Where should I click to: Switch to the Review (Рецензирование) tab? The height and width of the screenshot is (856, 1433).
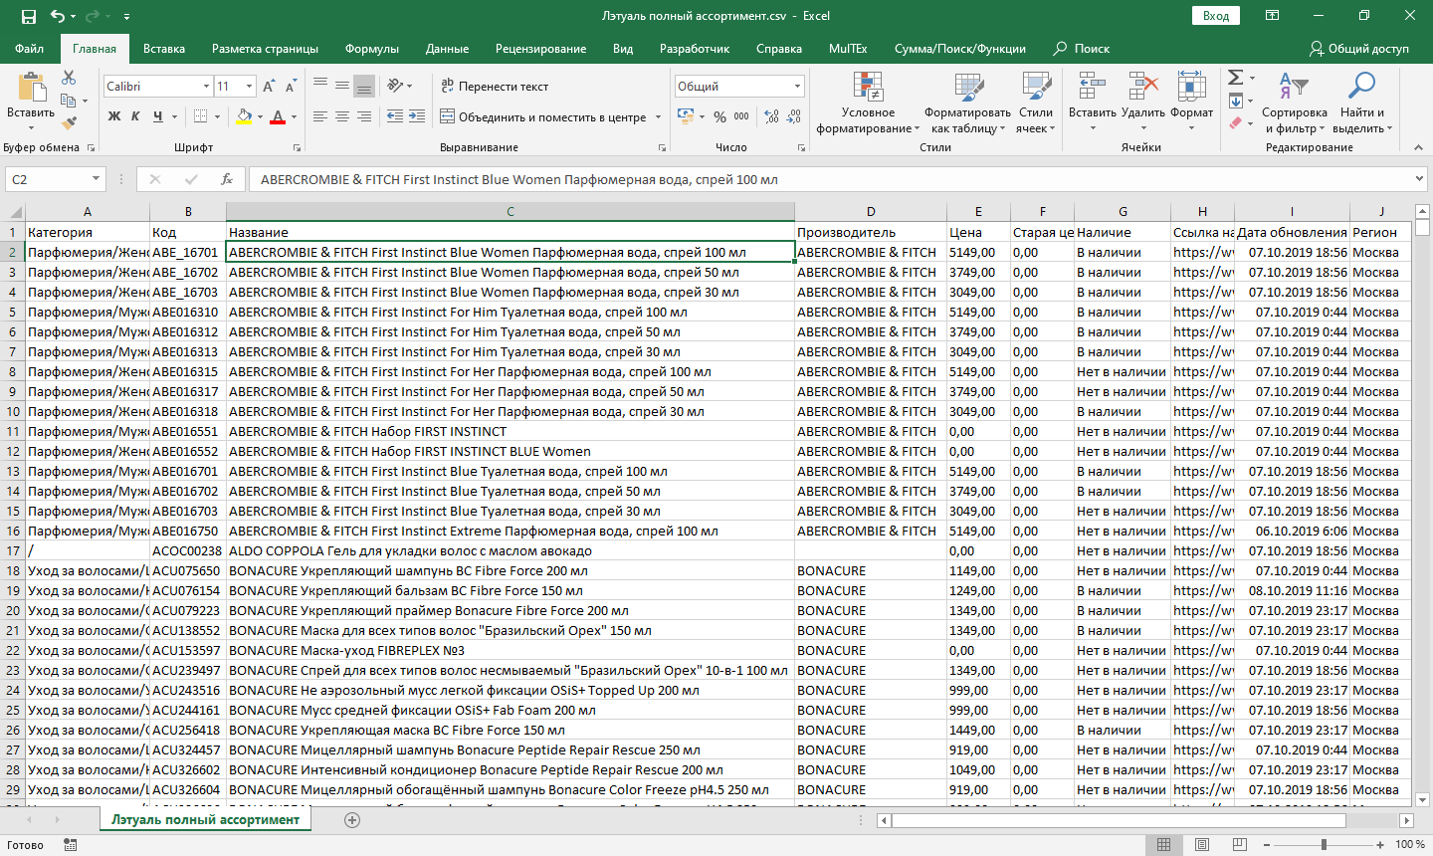point(540,49)
